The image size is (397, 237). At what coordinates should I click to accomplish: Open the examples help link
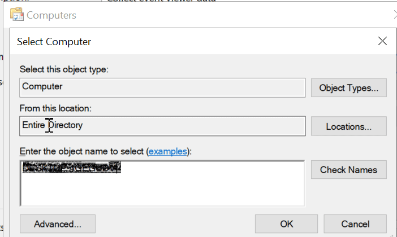point(167,151)
